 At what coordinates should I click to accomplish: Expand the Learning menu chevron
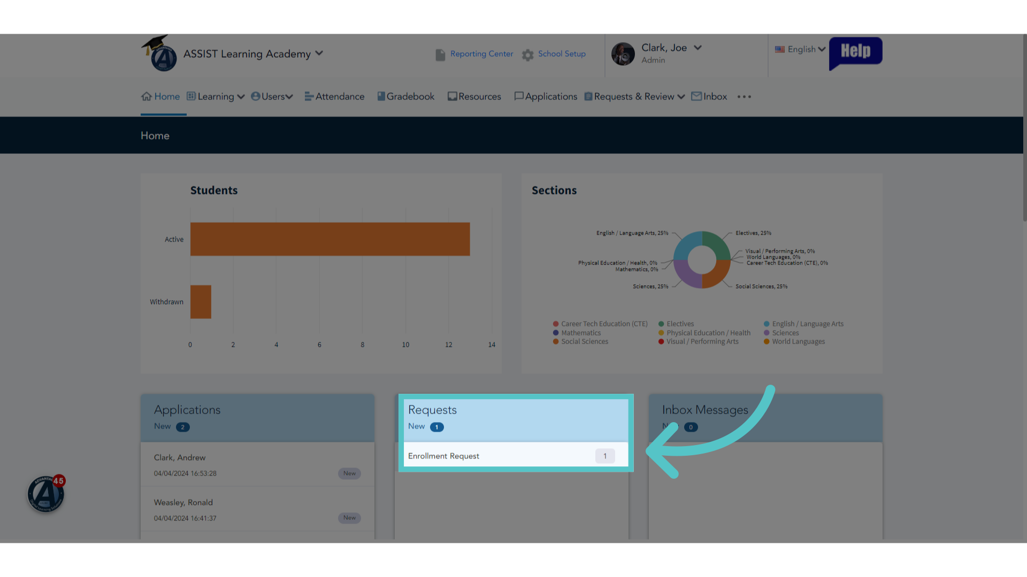pos(241,97)
